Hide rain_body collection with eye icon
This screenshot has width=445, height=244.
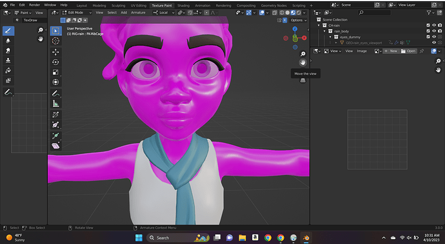coord(434,31)
